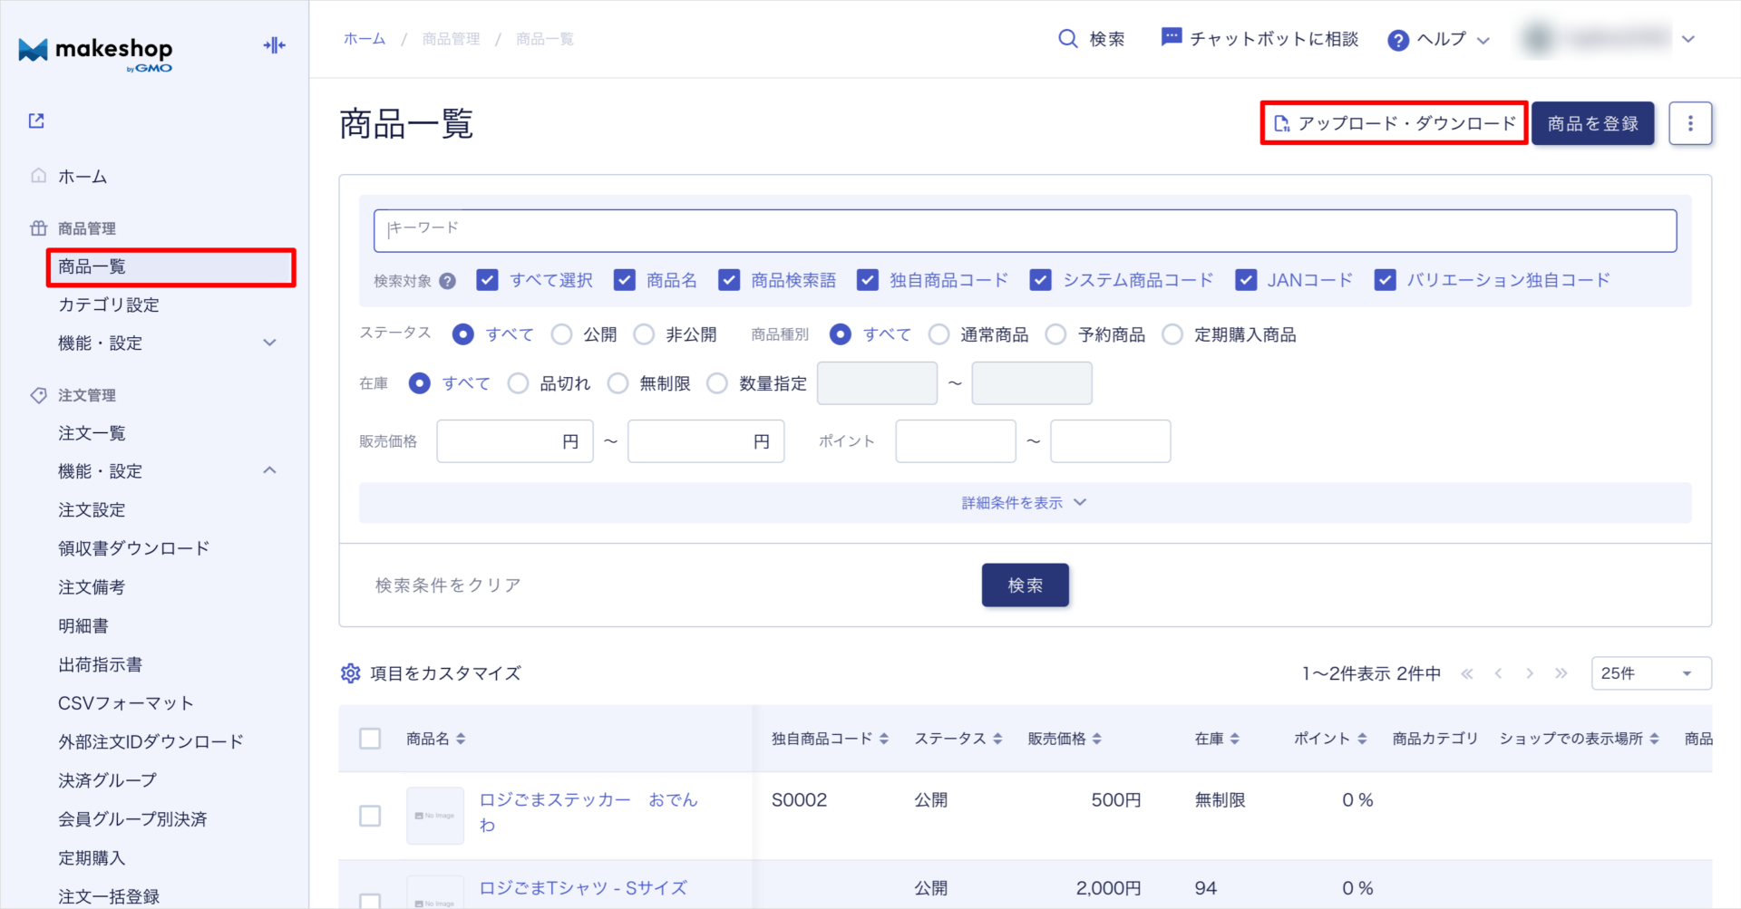The width and height of the screenshot is (1741, 909).
Task: Click the アップロード・ダウンロード button
Action: point(1394,123)
